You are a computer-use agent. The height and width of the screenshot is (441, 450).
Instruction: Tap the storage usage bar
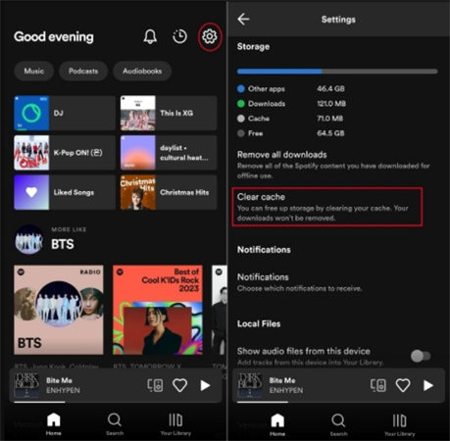[x=337, y=72]
